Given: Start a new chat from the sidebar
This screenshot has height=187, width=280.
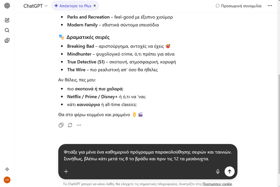Looking at the screenshot, I should click(7, 20).
